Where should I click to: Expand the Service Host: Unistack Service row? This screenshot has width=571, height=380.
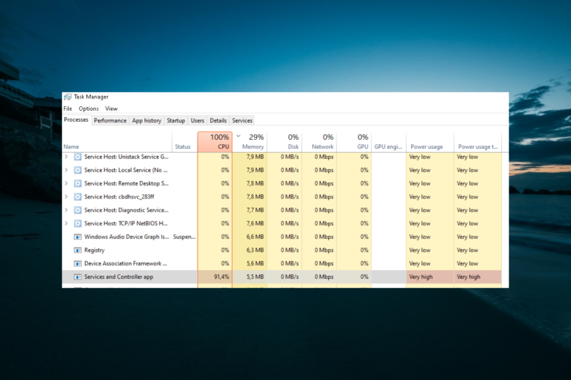(66, 157)
